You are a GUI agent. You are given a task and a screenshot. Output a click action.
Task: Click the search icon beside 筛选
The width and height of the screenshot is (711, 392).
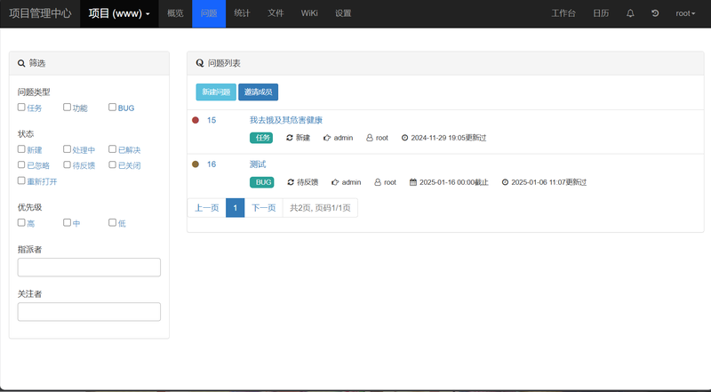(x=21, y=63)
